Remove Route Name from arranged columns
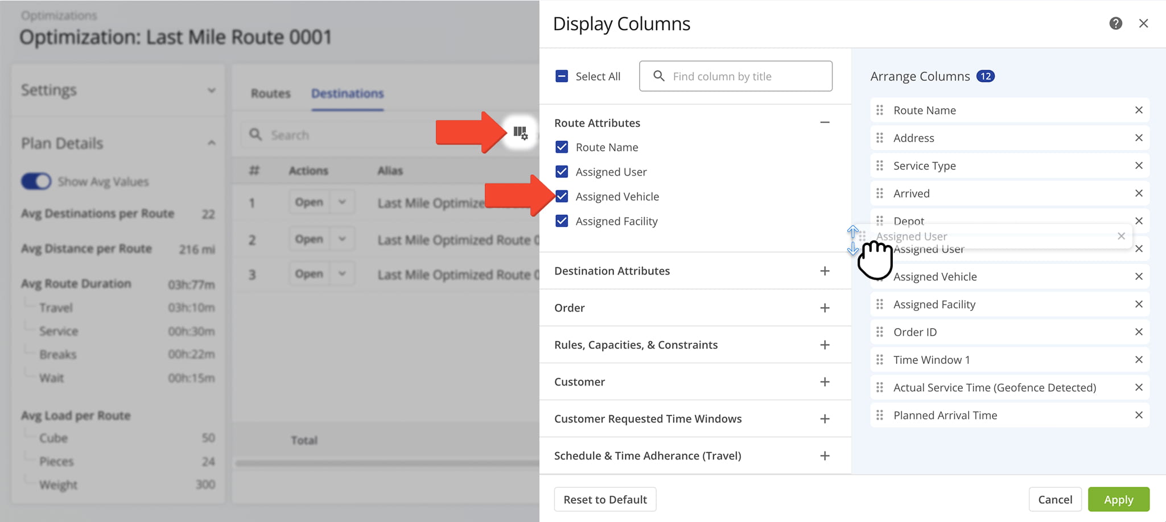The image size is (1166, 522). [x=1138, y=110]
